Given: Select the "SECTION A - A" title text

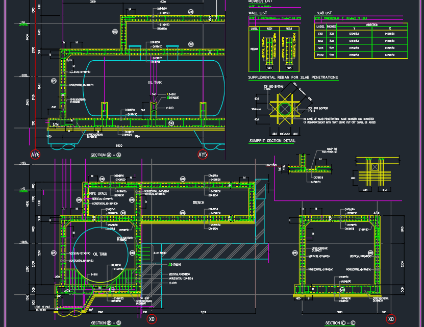Looking at the screenshot, I should [x=106, y=155].
